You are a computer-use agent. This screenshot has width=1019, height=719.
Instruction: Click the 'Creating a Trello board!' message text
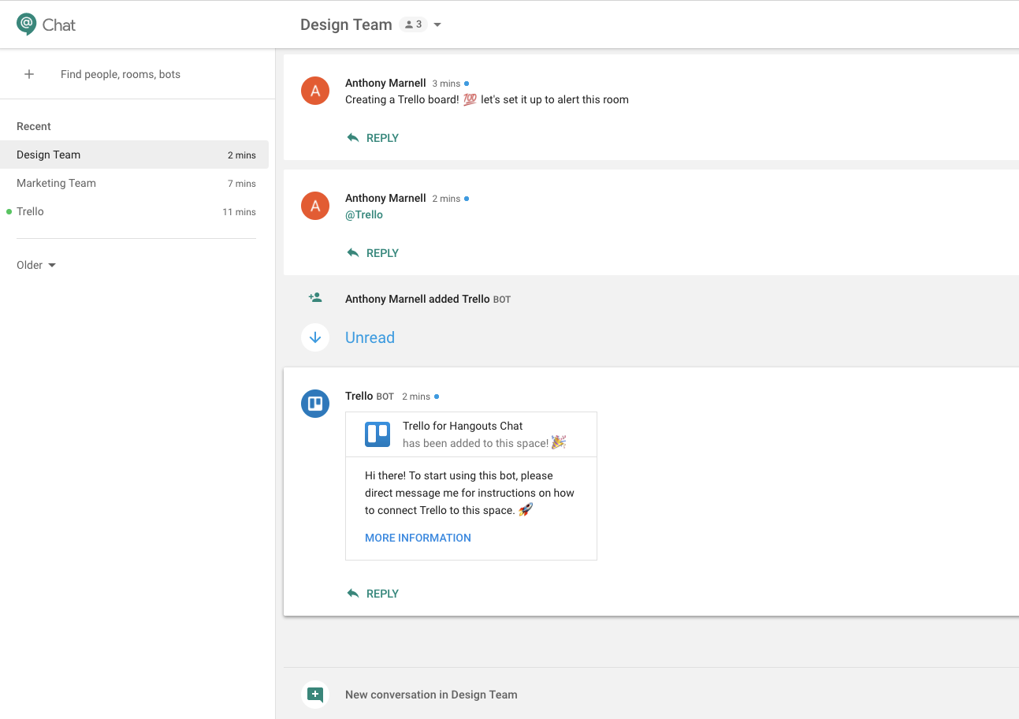(487, 99)
